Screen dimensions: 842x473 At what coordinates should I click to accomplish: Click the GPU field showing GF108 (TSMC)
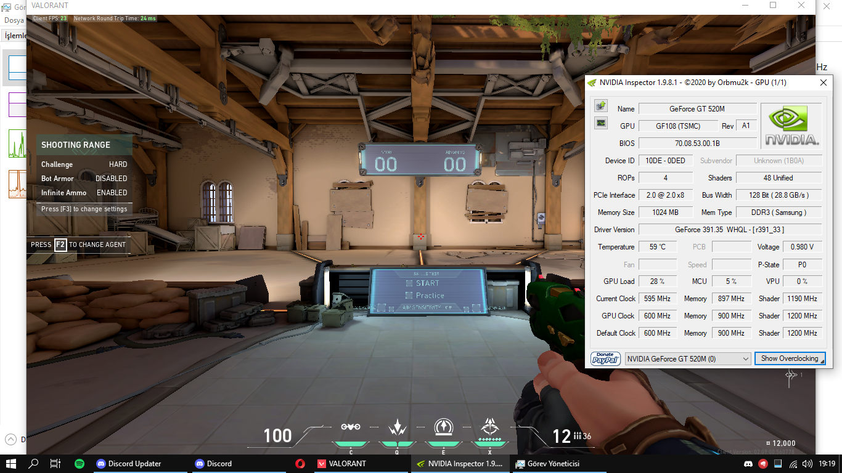click(678, 126)
